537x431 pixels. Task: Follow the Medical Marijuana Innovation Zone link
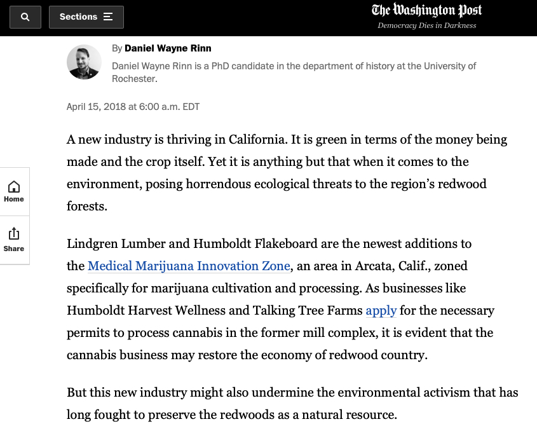tap(189, 266)
